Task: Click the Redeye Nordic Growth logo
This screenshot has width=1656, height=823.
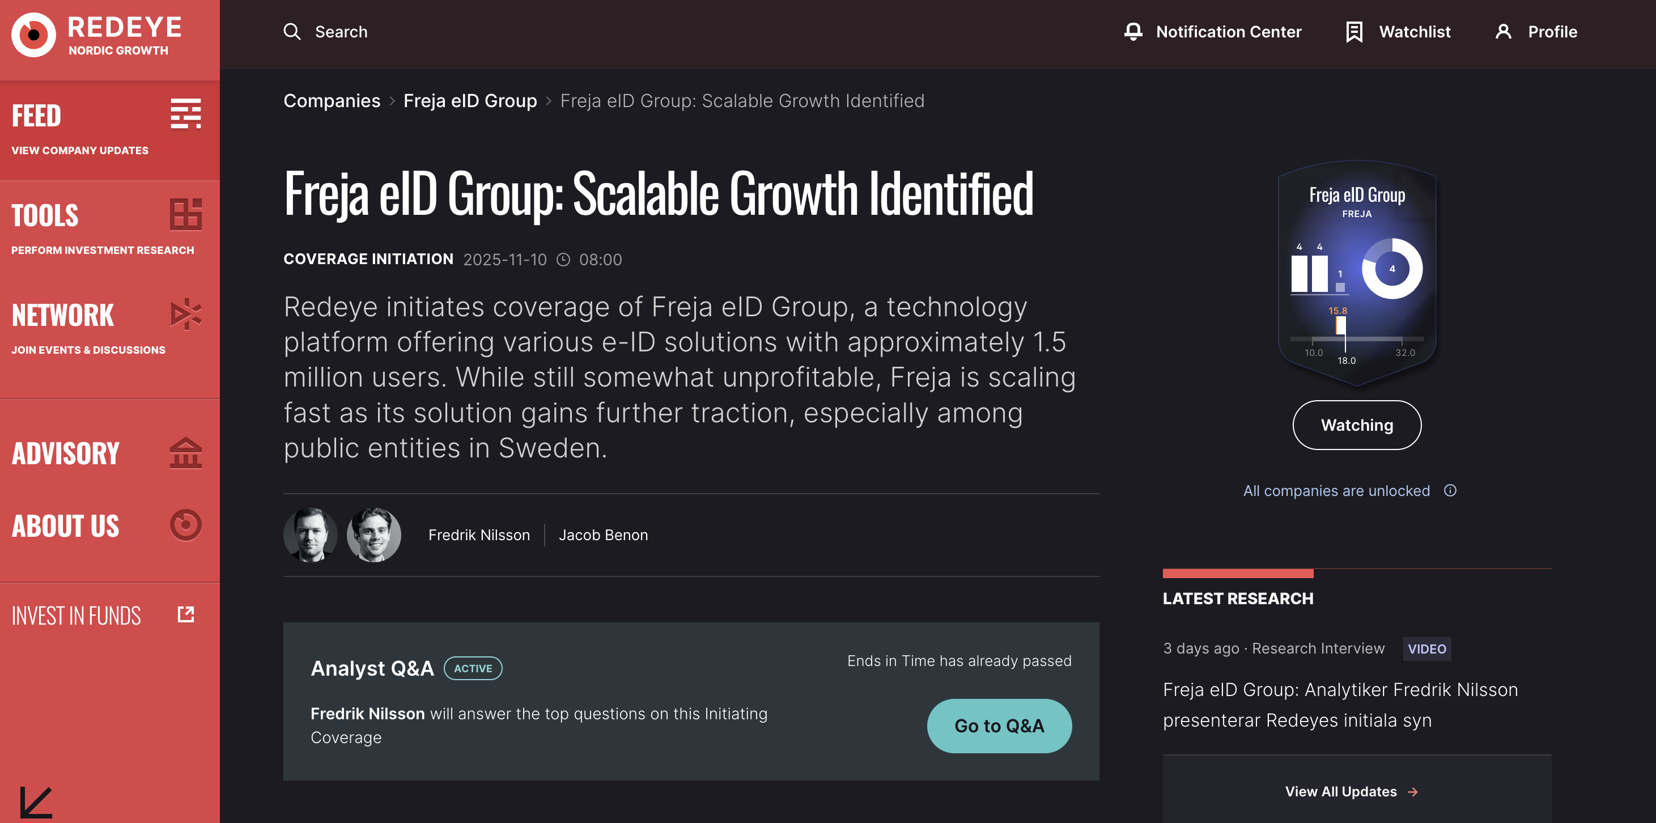Action: click(96, 35)
